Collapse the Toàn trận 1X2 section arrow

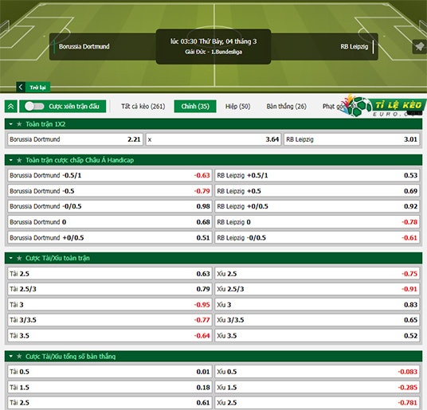click(11, 124)
